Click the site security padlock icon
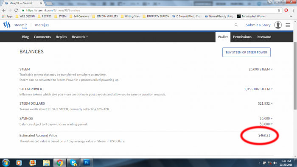This screenshot has height=167, width=297. point(23,10)
